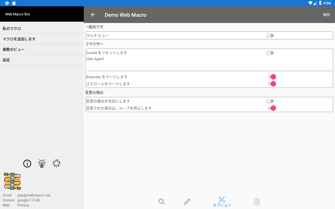Enable the マルチ ビュー switch

pos(270,36)
